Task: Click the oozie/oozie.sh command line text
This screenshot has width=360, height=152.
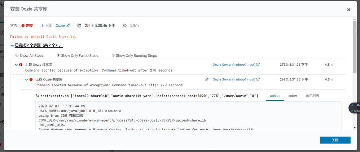Action: point(147,96)
